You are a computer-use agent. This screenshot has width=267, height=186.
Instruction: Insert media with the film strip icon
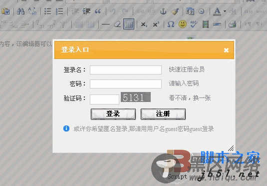click(x=206, y=24)
